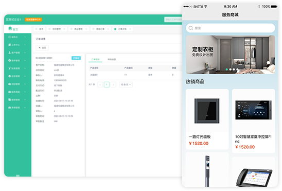Switch to the second tab beside the green order tab

coord(112,59)
